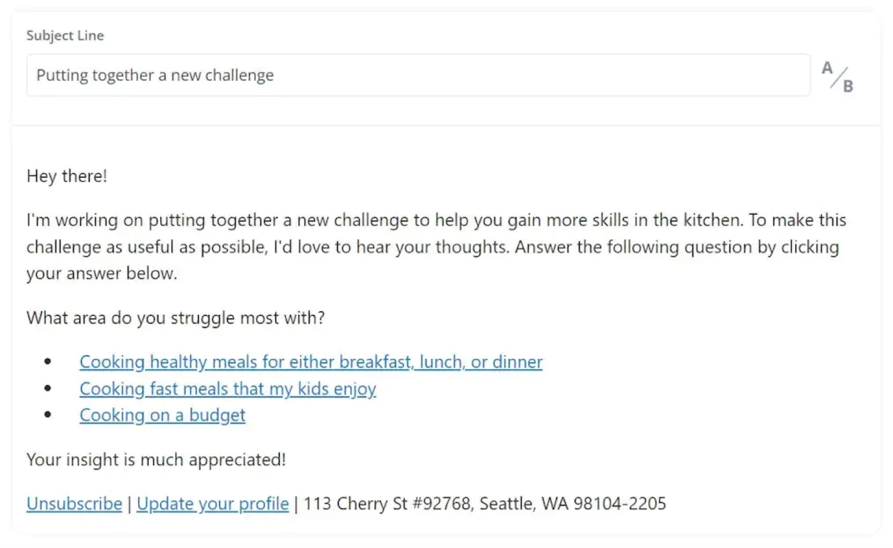
Task: Open the "Update your profile" link
Action: (213, 504)
